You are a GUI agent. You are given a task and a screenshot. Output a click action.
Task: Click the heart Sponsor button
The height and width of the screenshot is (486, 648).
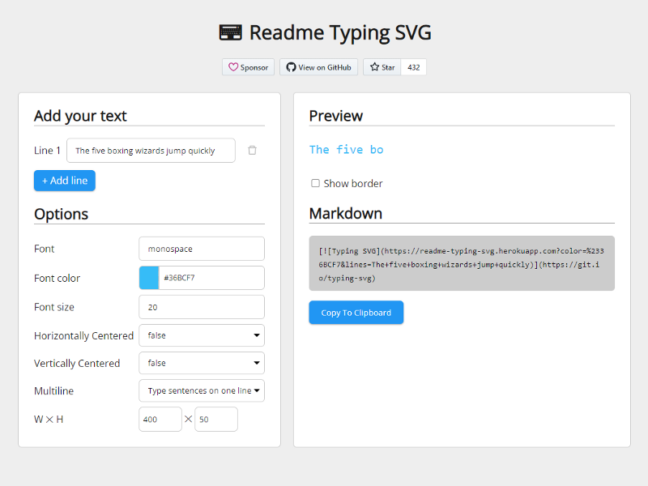249,67
